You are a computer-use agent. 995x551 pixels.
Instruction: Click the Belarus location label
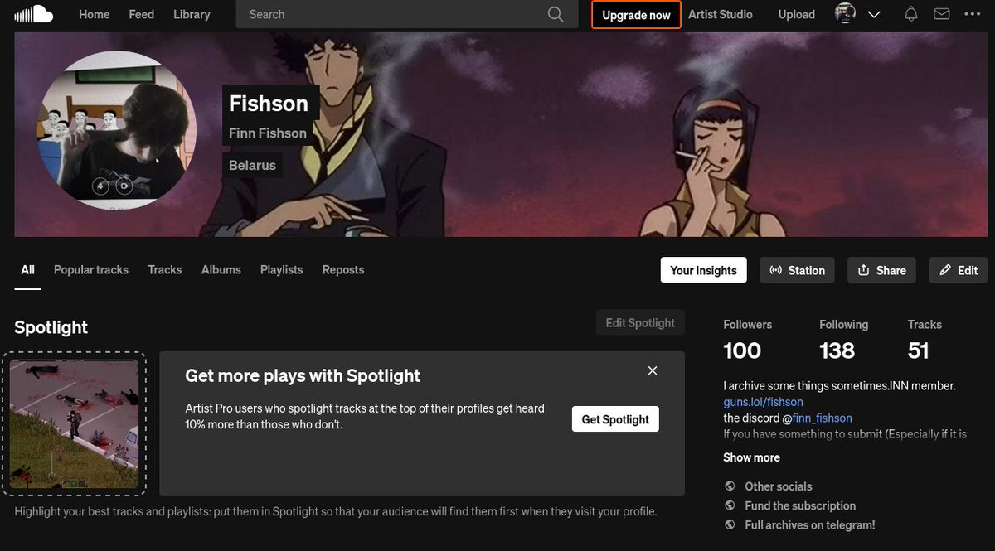click(x=252, y=165)
